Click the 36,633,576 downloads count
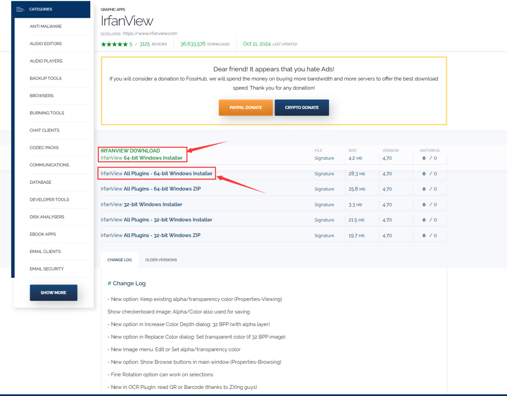 pos(193,44)
